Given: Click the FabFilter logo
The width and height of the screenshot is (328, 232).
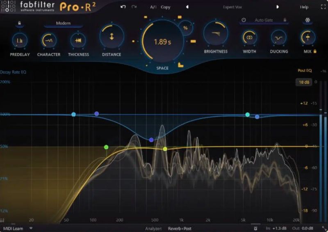Looking at the screenshot, I should (x=27, y=7).
